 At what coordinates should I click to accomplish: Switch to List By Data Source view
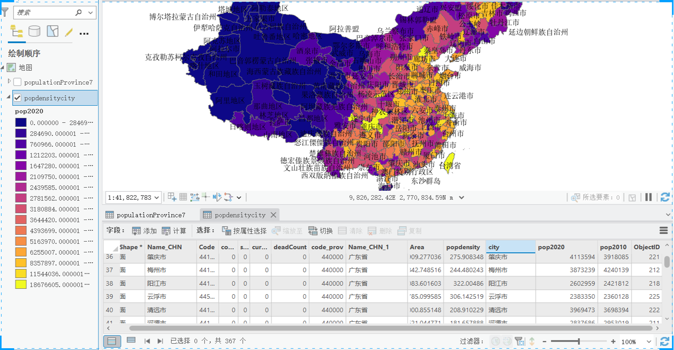click(34, 31)
